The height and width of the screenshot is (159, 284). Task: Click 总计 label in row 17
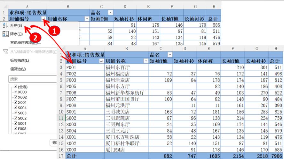coord(85,156)
